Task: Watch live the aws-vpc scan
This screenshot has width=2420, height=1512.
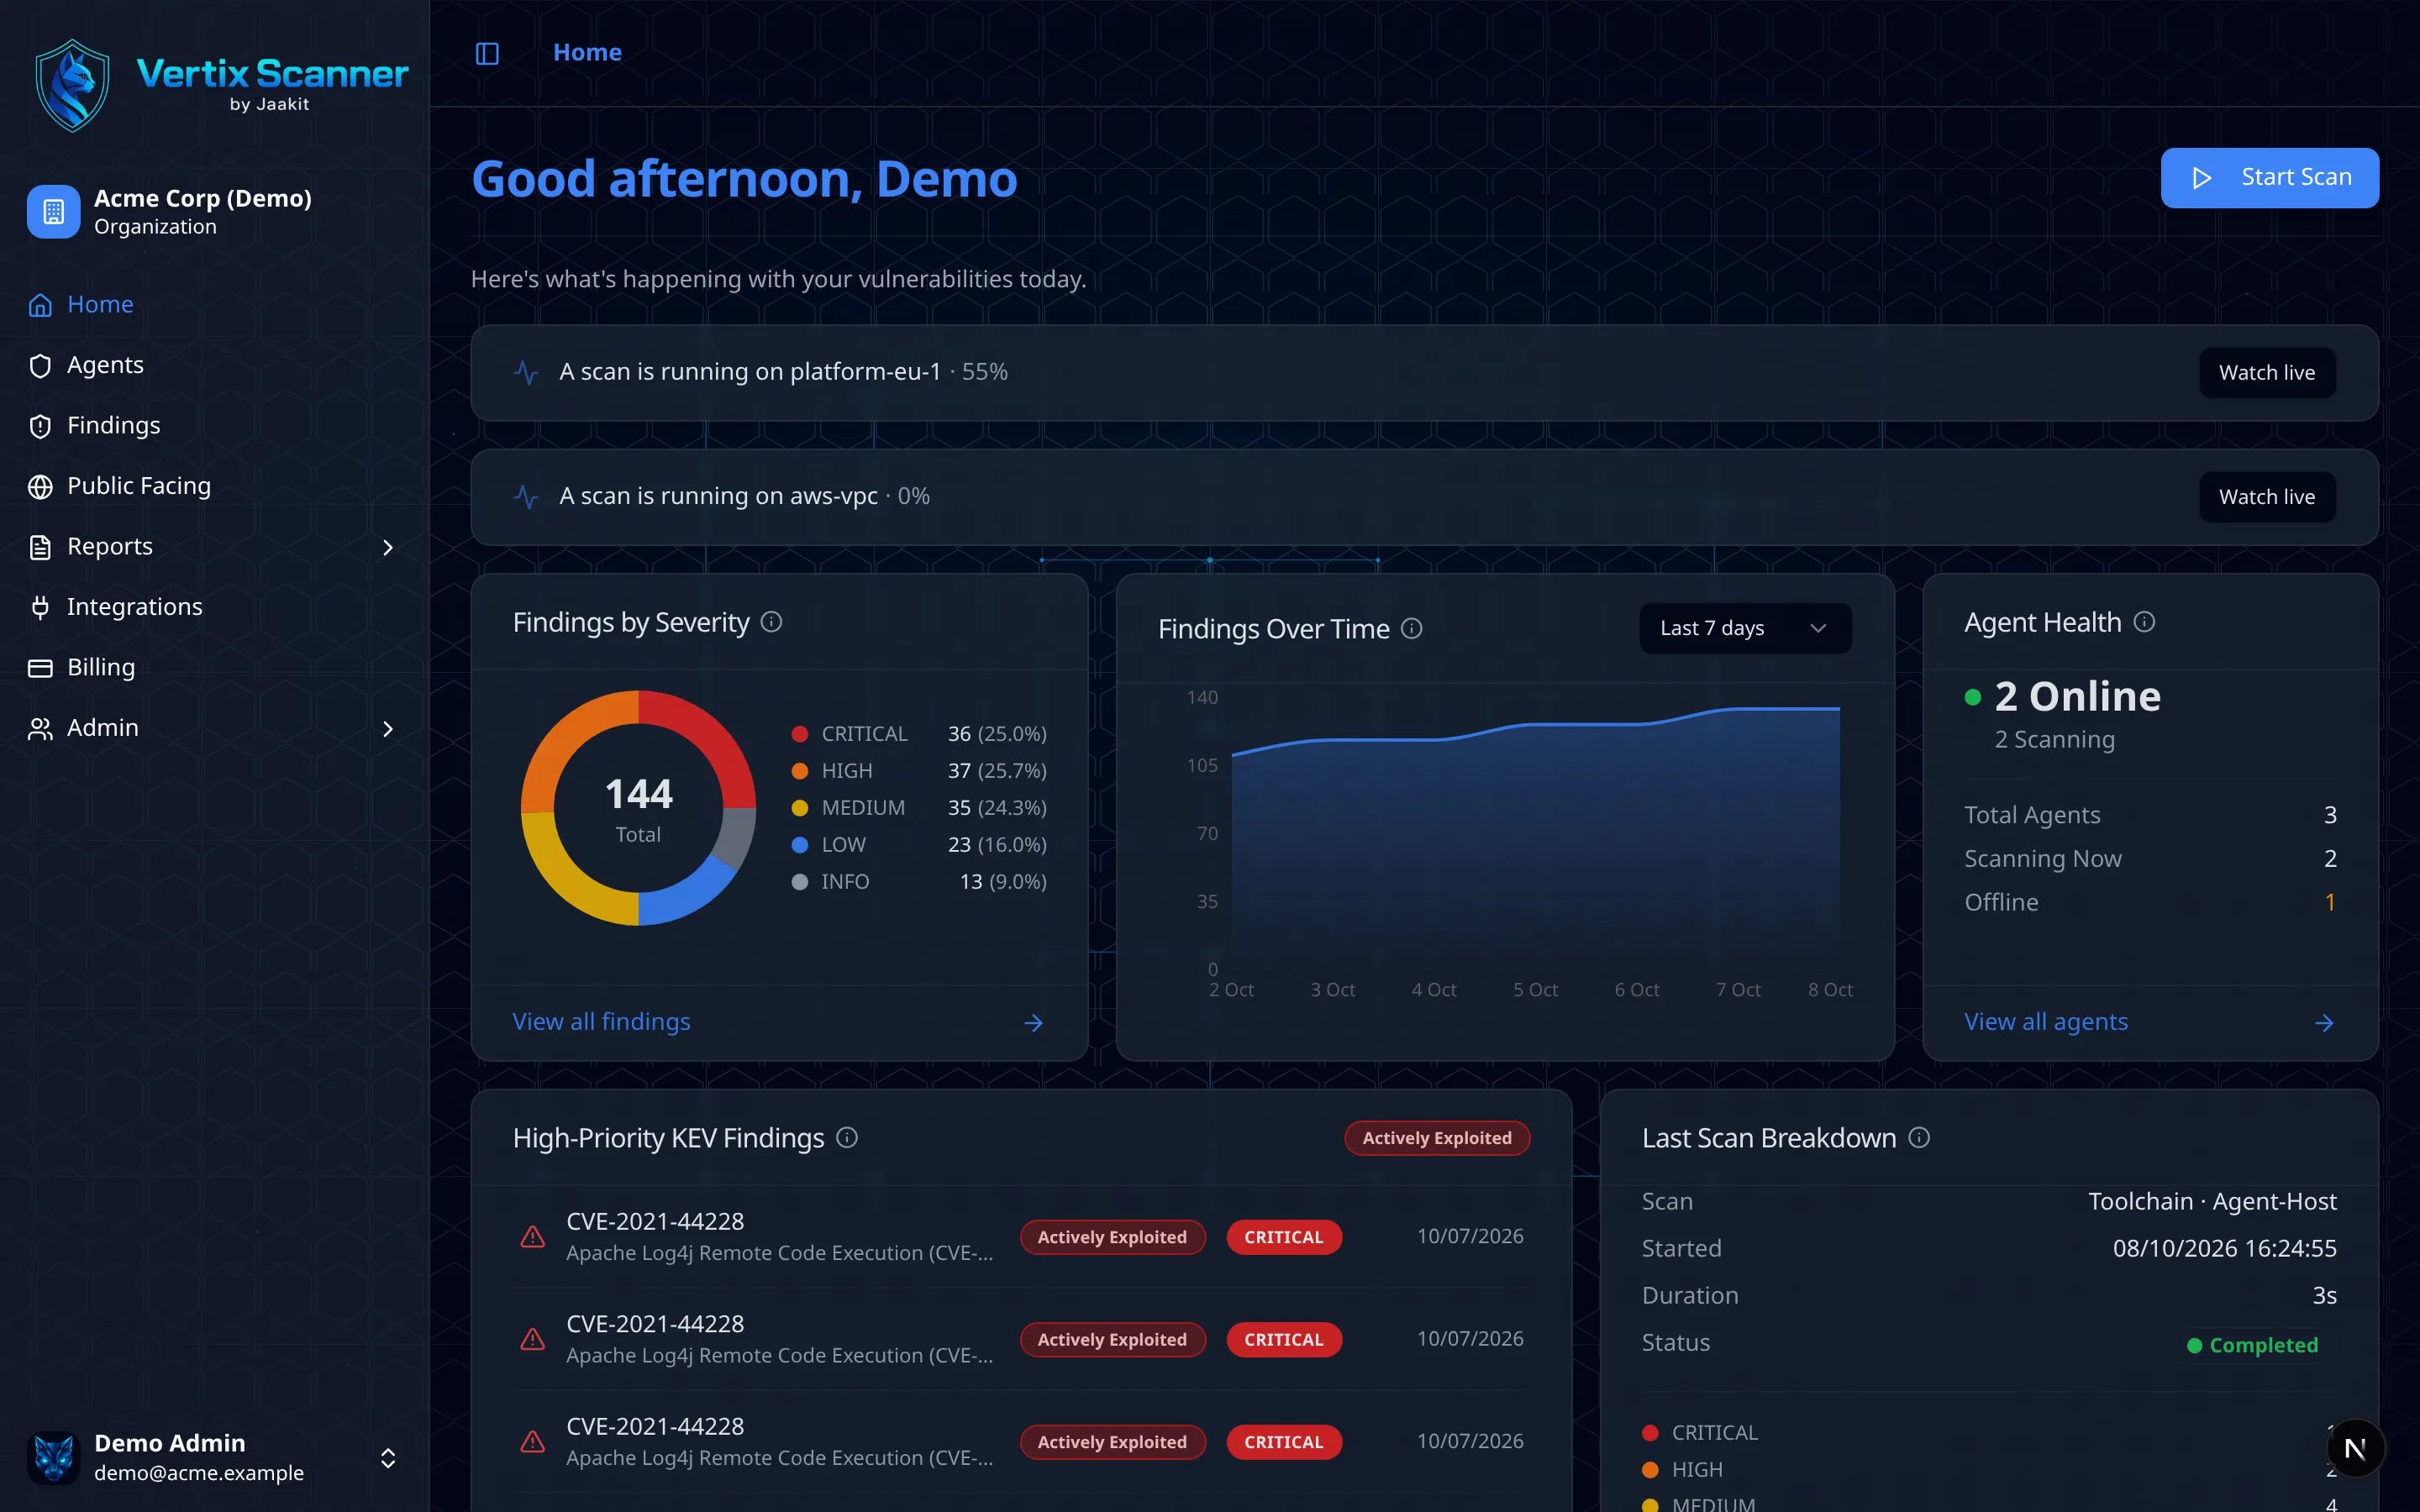Action: (x=2267, y=497)
